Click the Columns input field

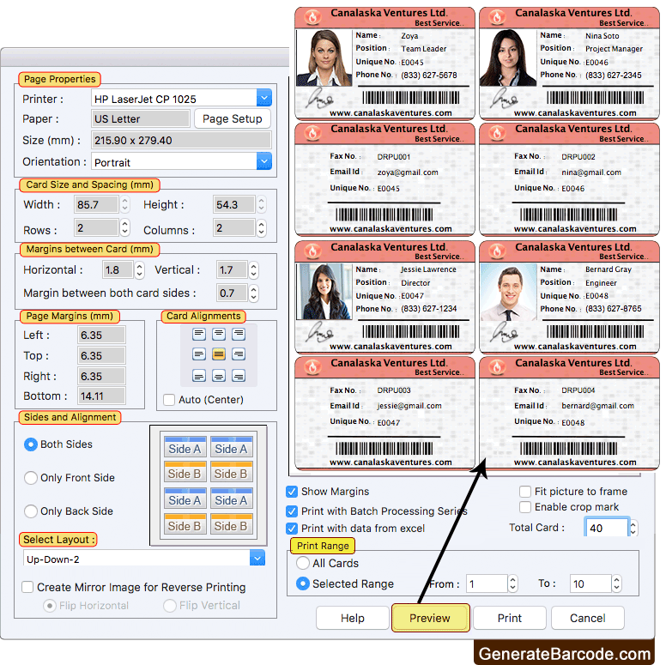coord(234,228)
